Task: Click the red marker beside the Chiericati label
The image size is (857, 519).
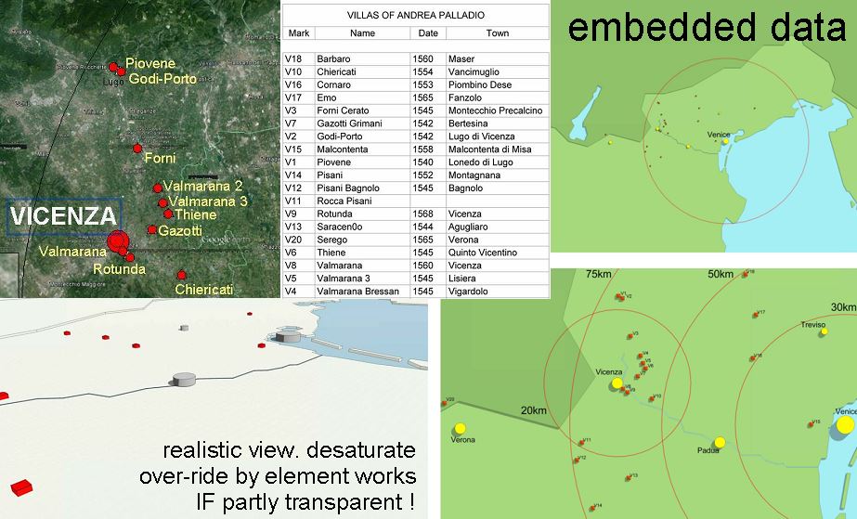Action: (181, 276)
